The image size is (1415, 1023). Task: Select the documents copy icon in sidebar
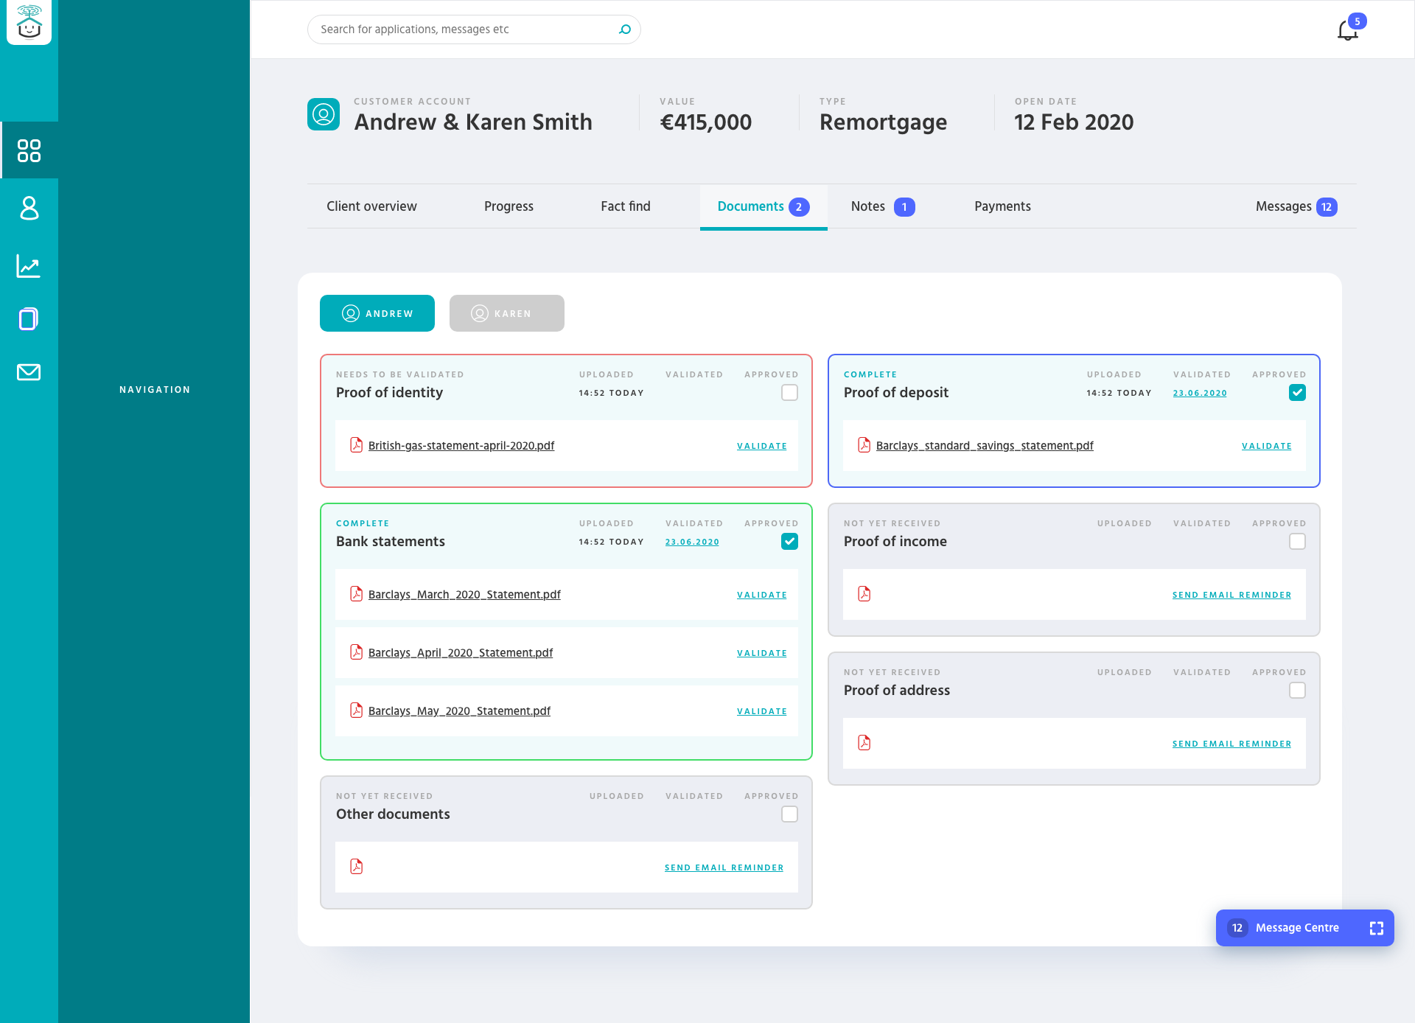coord(29,319)
